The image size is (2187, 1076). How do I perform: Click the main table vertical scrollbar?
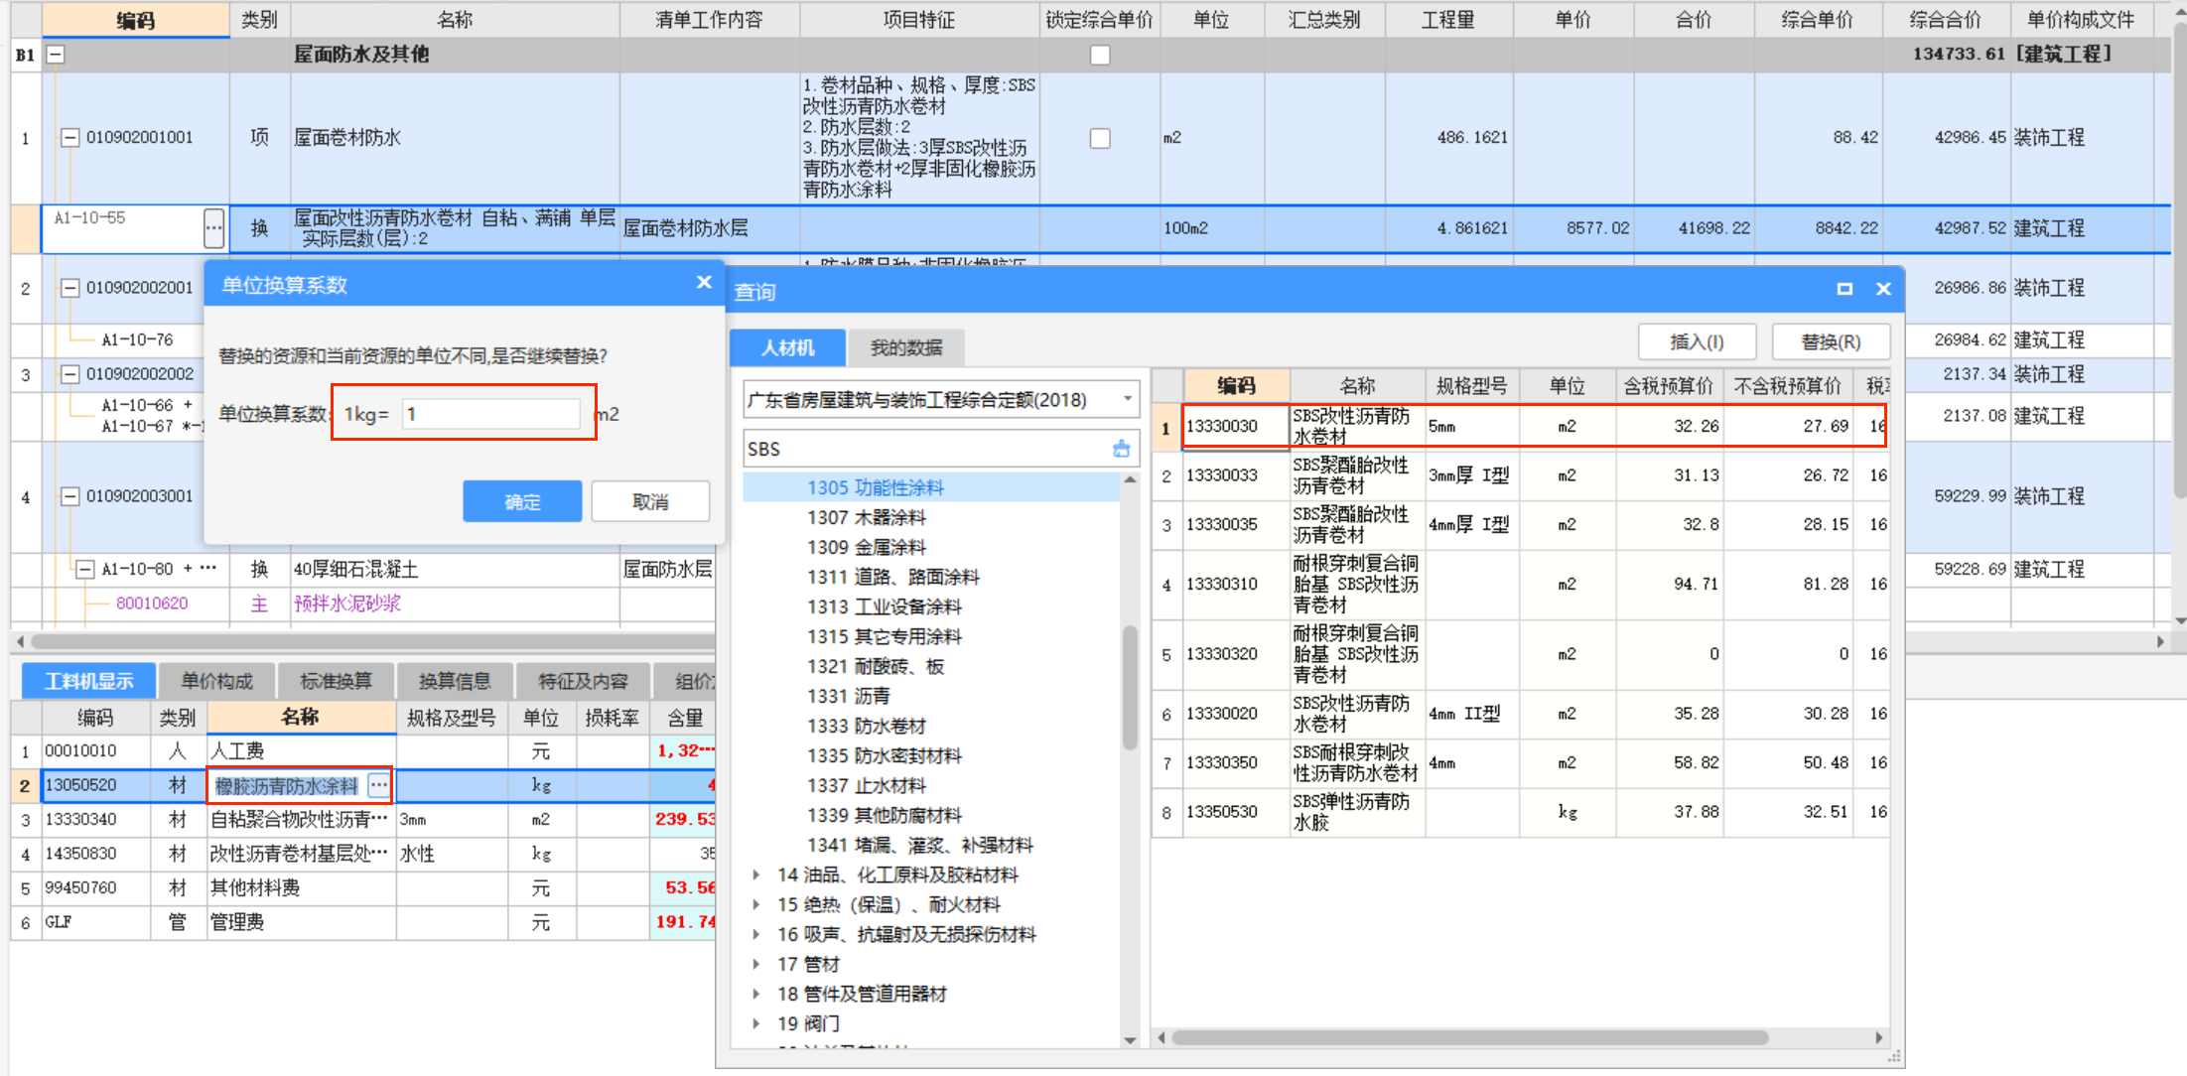(x=2180, y=260)
